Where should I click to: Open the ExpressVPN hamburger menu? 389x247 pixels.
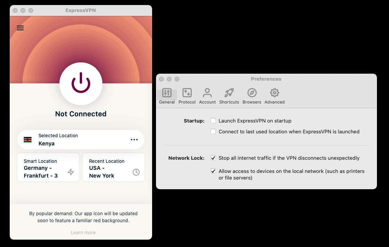point(20,28)
